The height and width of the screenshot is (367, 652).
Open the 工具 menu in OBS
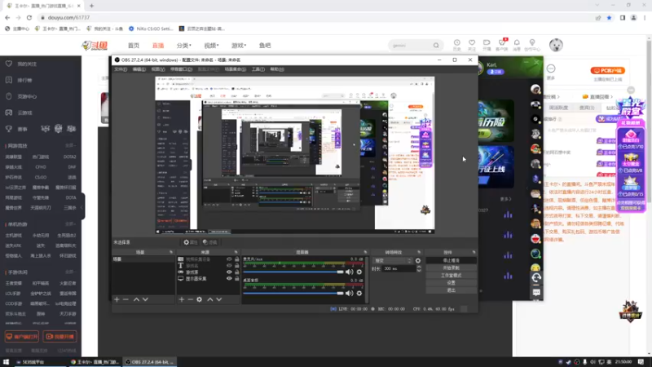tap(258, 69)
